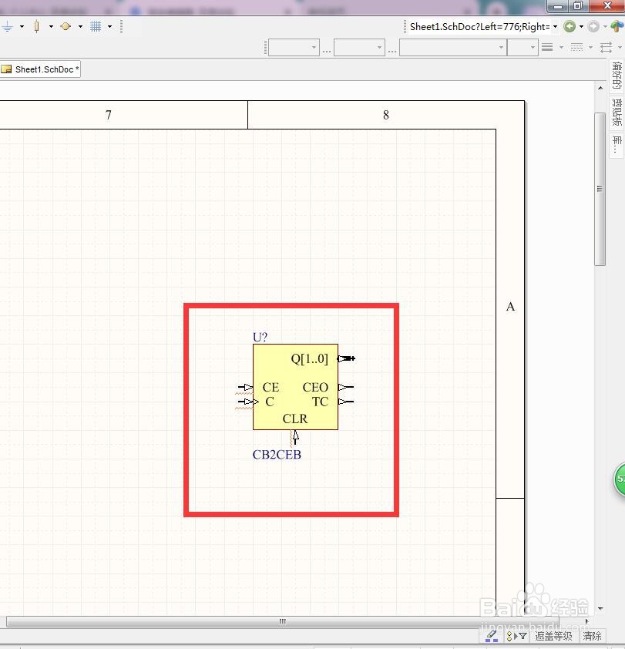Click the horizontal scrollbar thumb
The width and height of the screenshot is (625, 649).
click(283, 621)
